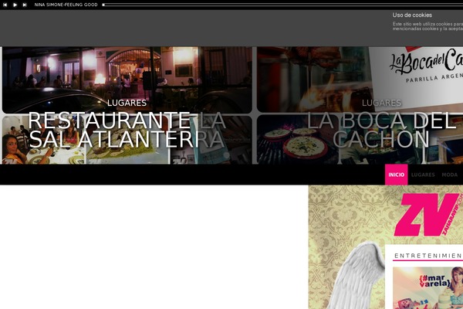Click the LUGARES label above Restaurante La Sal
The height and width of the screenshot is (309, 463).
127,103
